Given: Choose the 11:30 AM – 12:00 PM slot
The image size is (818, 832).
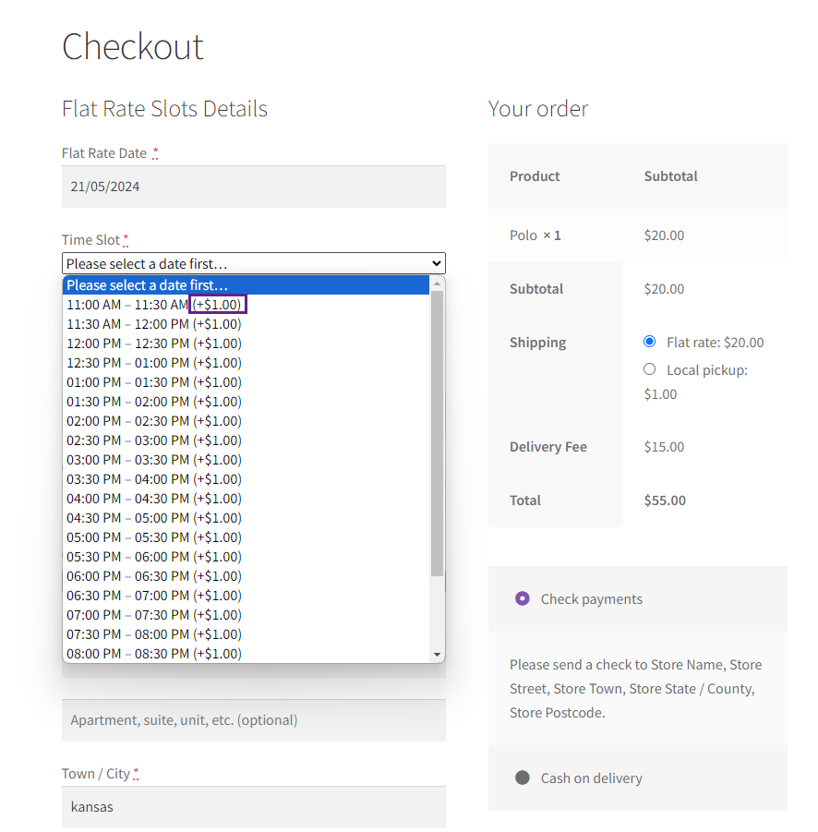Looking at the screenshot, I should 247,324.
